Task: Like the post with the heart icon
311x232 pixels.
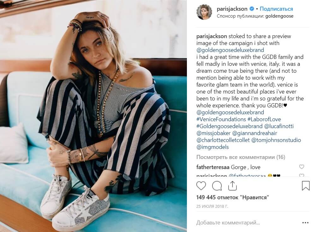Action: [201, 186]
